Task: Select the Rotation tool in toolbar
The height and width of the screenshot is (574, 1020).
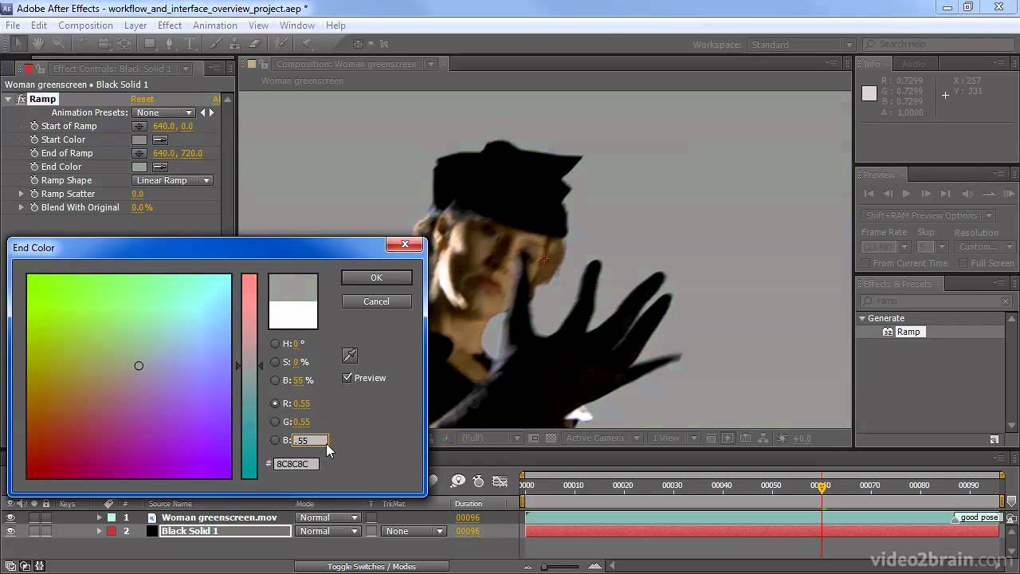Action: pyautogui.click(x=84, y=44)
